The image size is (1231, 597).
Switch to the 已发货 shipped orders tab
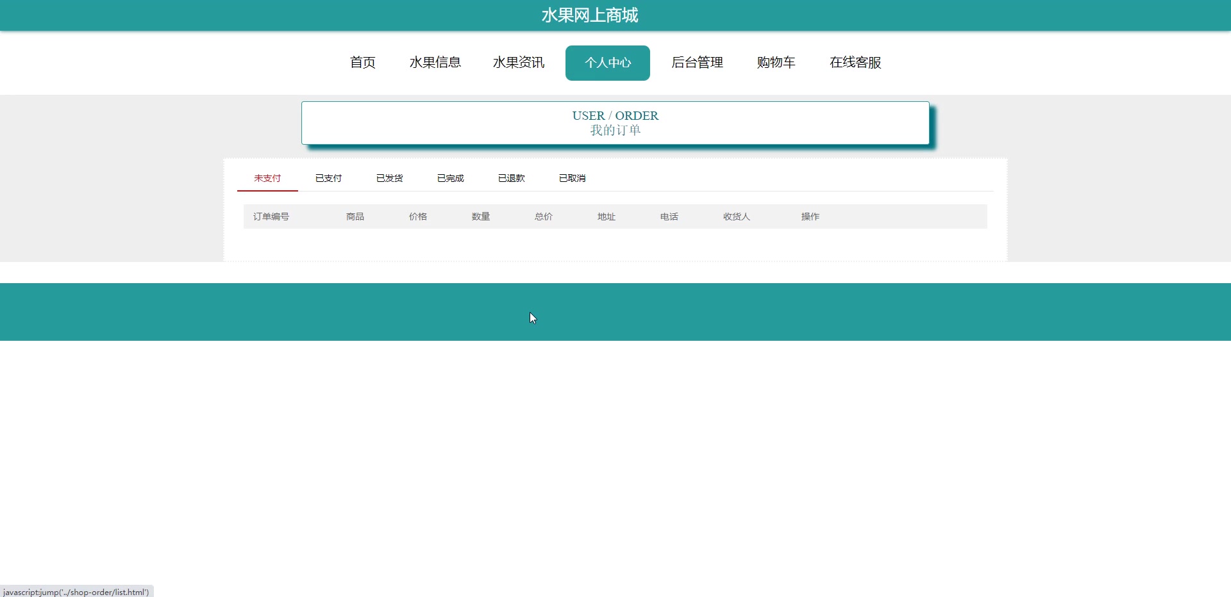click(389, 178)
